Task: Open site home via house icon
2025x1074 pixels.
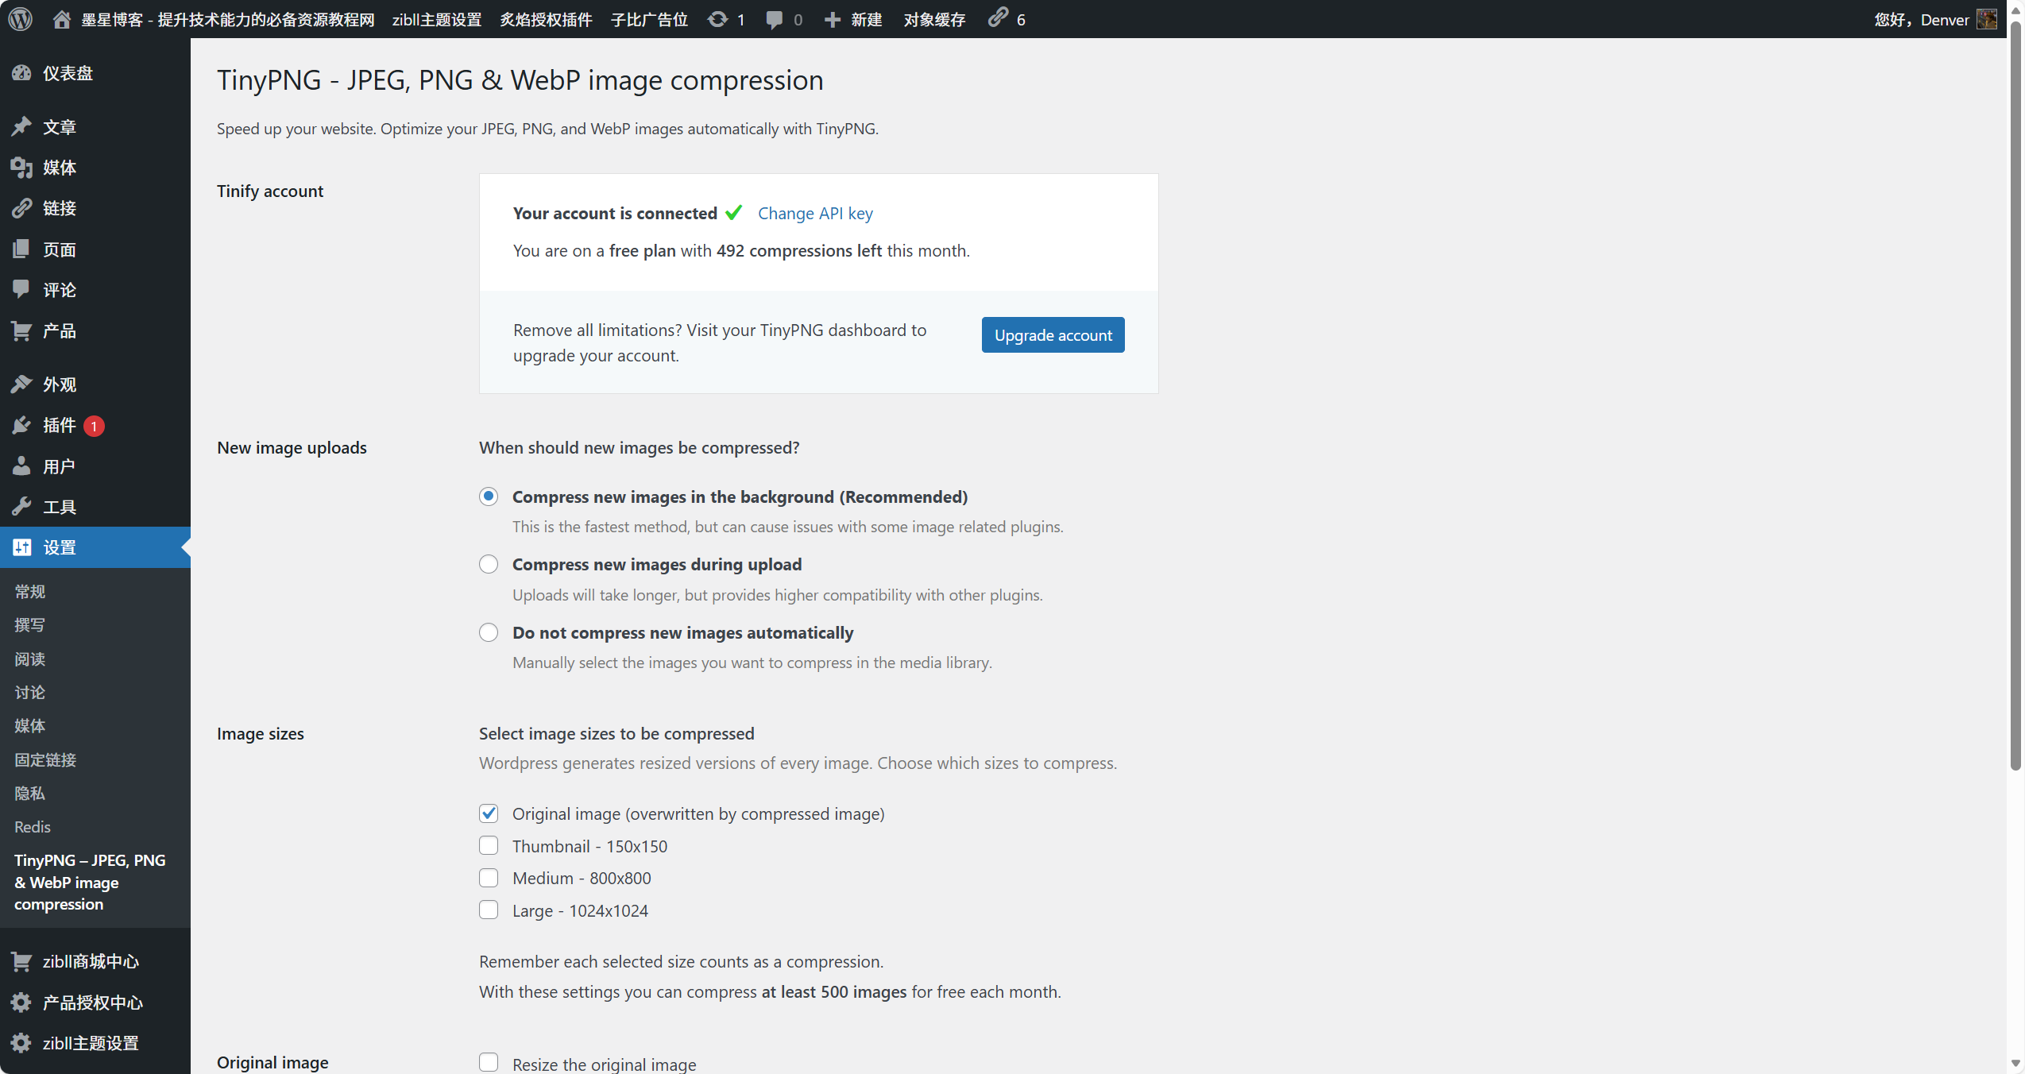Action: point(62,19)
